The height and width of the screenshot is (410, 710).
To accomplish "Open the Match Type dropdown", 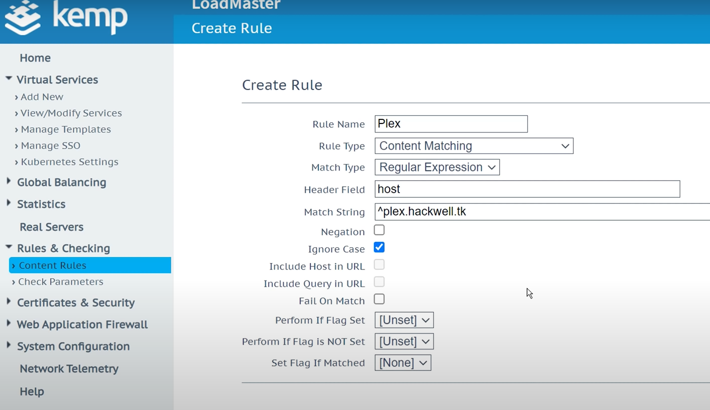I will pyautogui.click(x=437, y=168).
